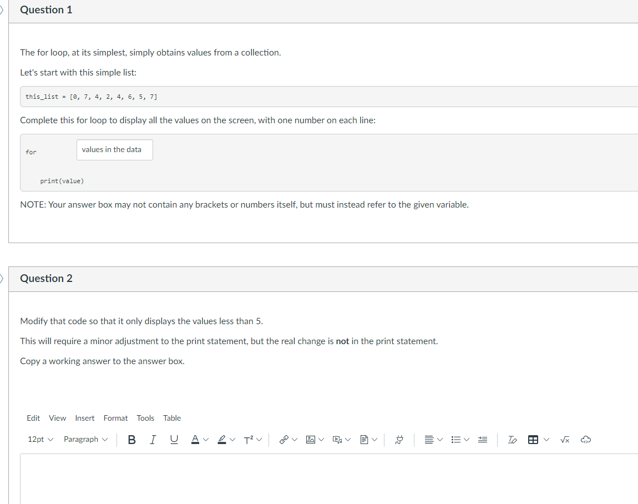The image size is (638, 504).
Task: Clear text formatting
Action: pos(512,439)
